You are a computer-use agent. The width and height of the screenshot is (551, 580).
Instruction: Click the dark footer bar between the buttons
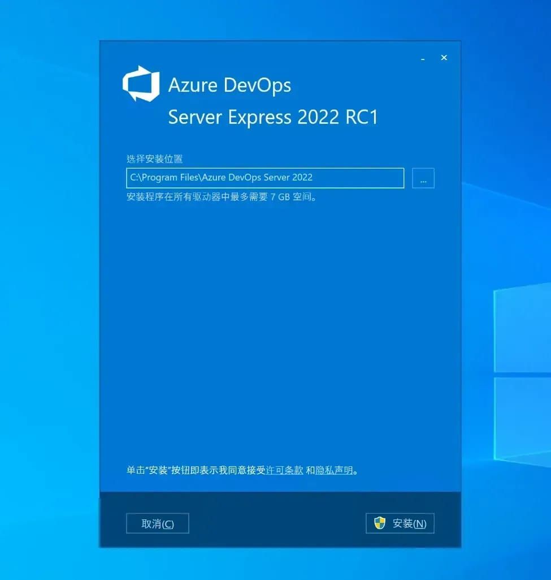tap(277, 523)
